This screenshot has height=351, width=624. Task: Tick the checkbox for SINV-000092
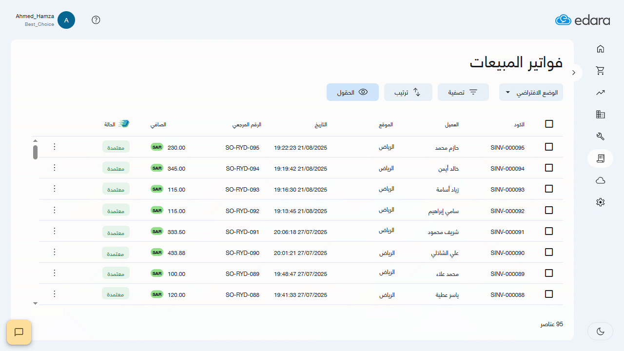549,210
